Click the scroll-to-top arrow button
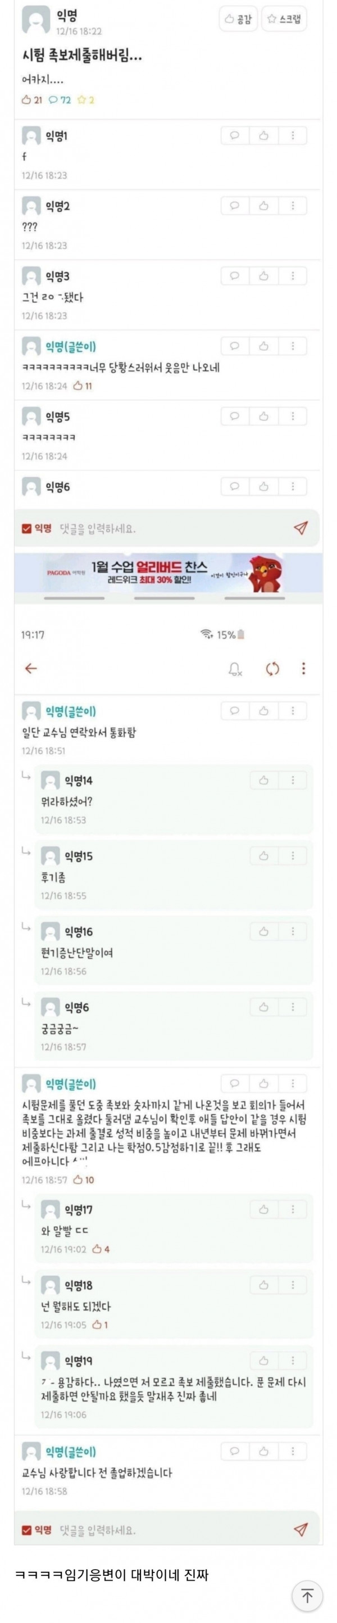 pyautogui.click(x=307, y=1595)
